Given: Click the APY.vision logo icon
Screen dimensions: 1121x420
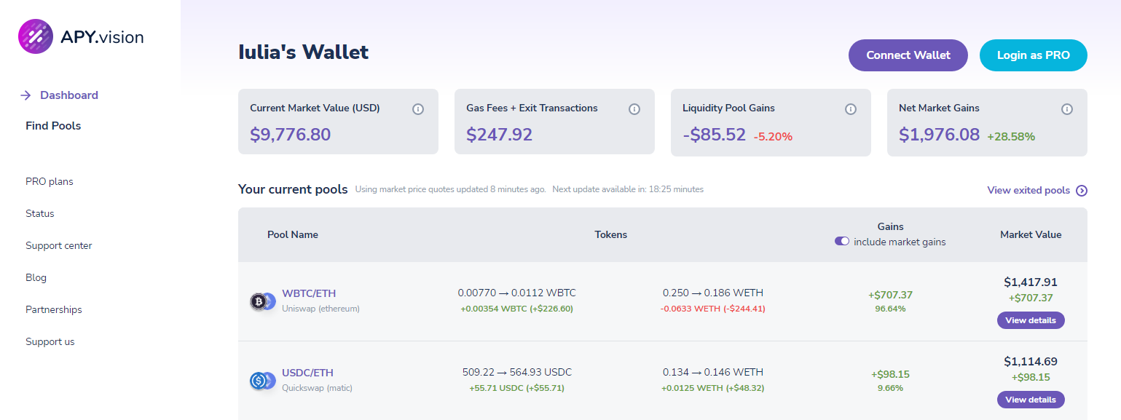Looking at the screenshot, I should (x=36, y=36).
